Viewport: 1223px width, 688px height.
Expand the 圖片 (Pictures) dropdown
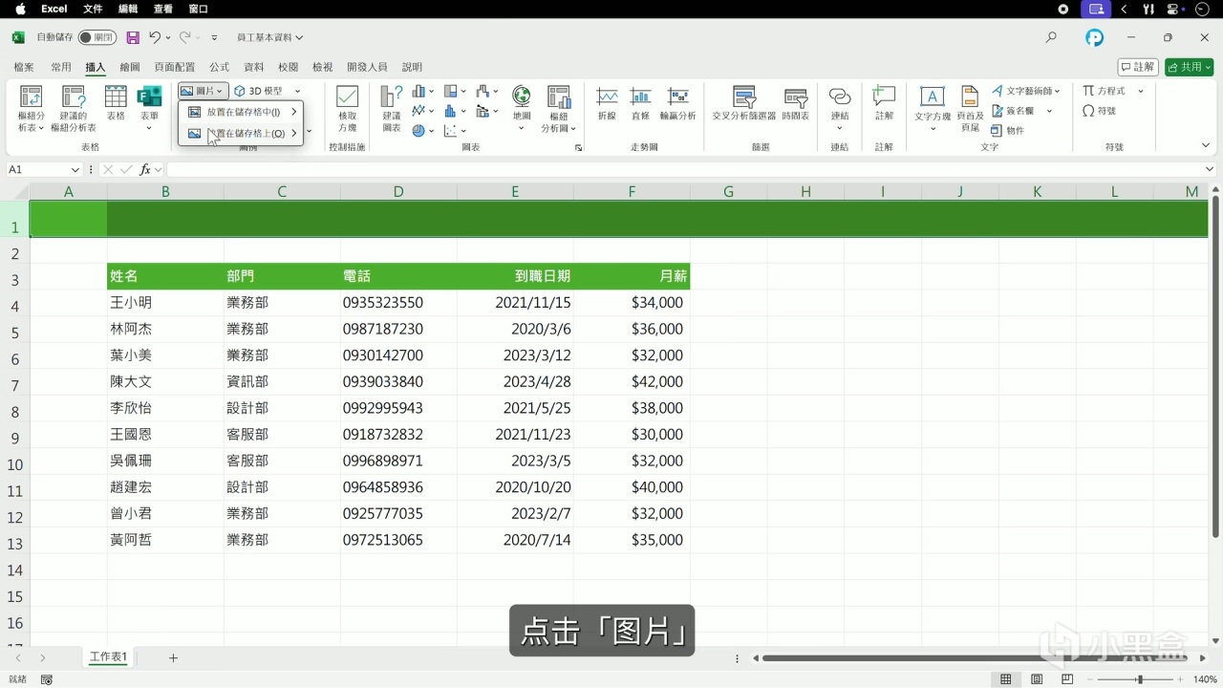pos(203,91)
